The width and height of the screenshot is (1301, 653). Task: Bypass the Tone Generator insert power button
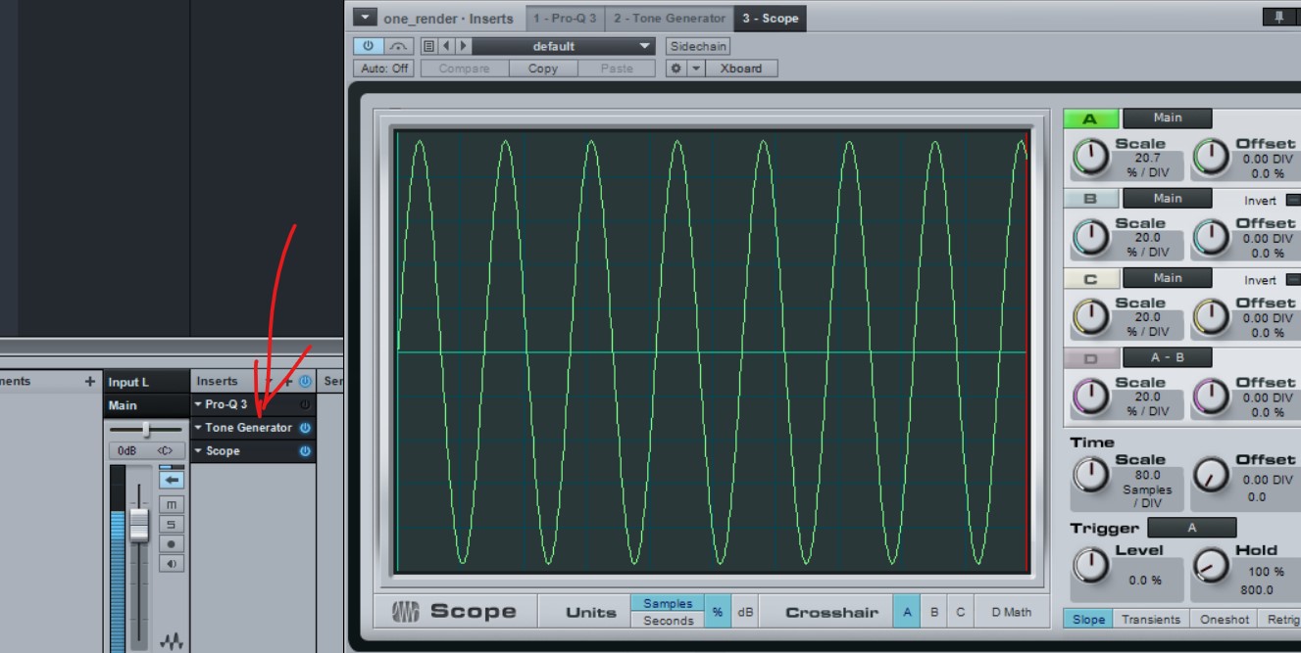tap(305, 428)
